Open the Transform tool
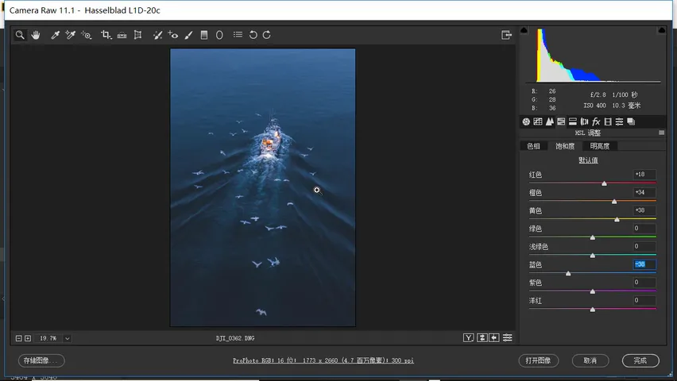 tap(137, 35)
